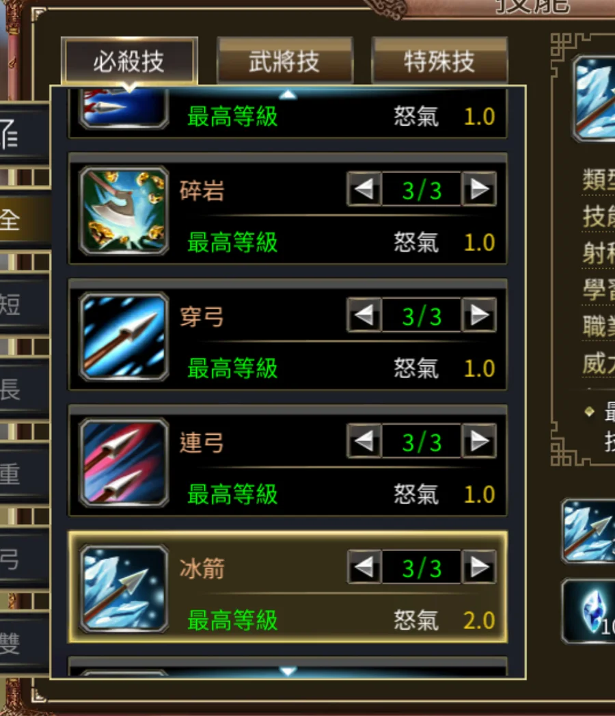Increase 冰箭 skill level with right arrow
The height and width of the screenshot is (716, 615).
[x=479, y=567]
